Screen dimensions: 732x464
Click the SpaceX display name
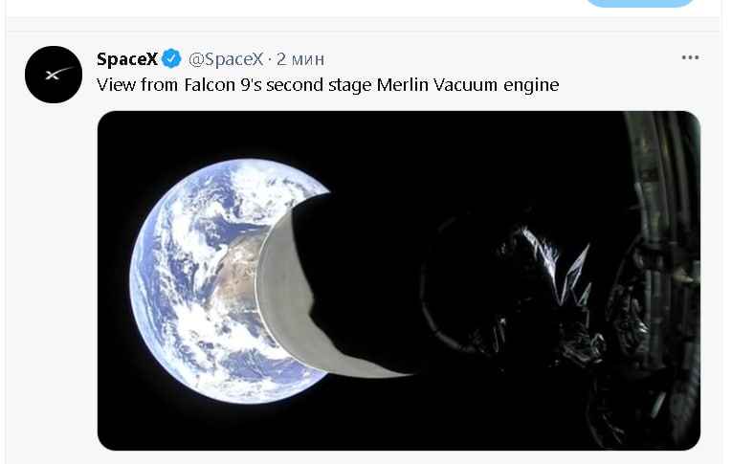127,58
